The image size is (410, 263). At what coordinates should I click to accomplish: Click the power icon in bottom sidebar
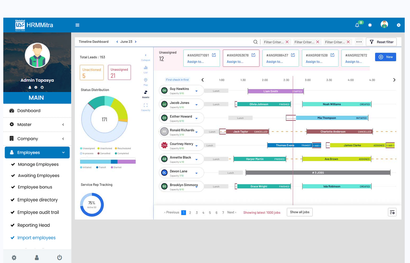click(x=59, y=257)
